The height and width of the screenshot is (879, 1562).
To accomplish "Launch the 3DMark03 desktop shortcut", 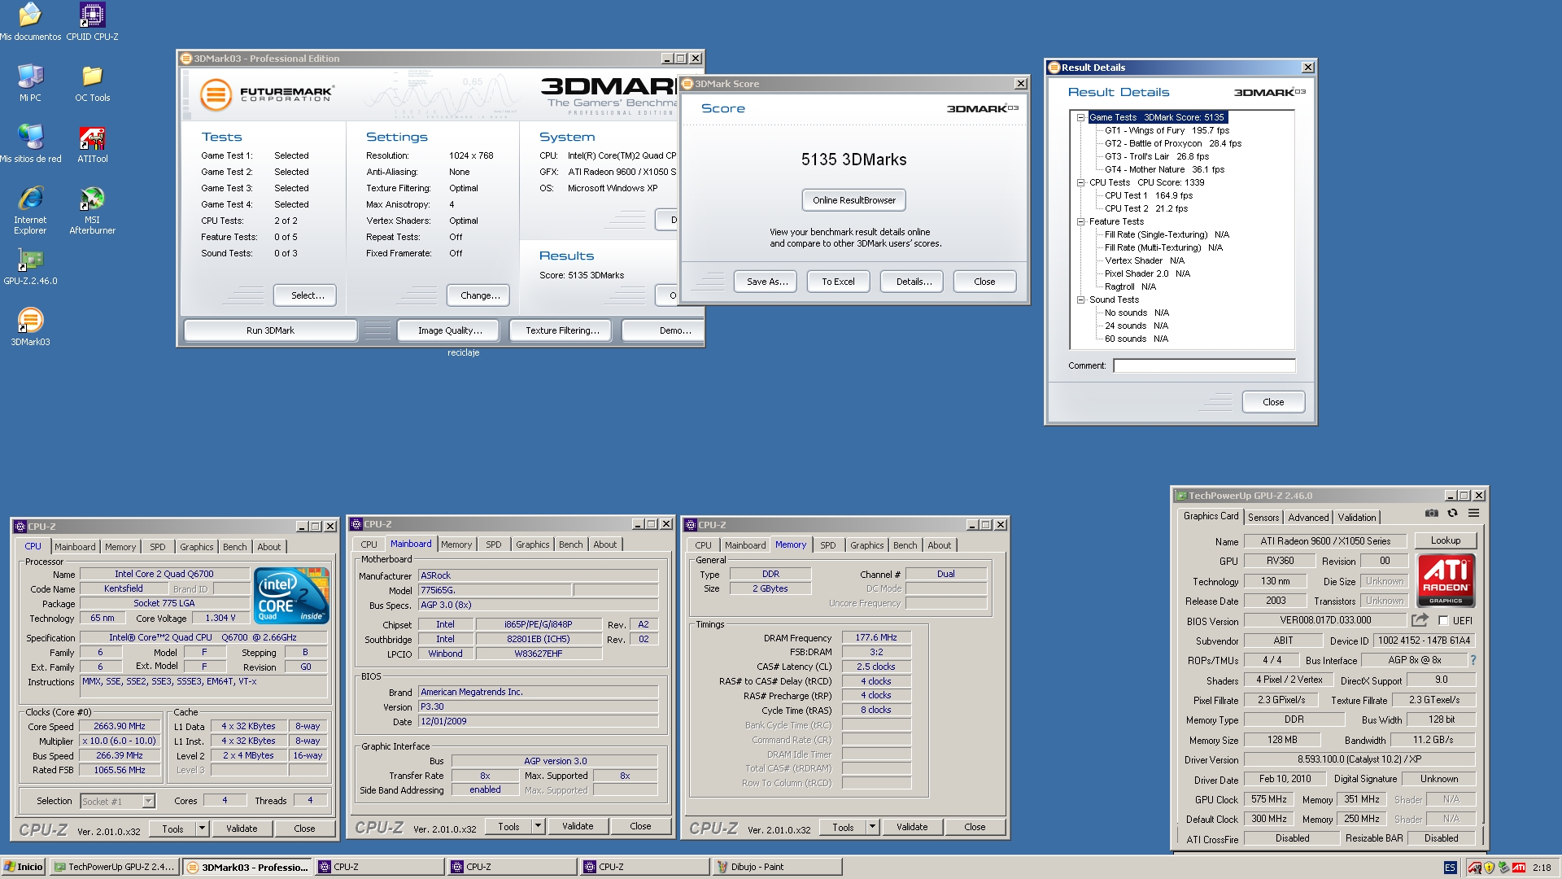I will 30,327.
